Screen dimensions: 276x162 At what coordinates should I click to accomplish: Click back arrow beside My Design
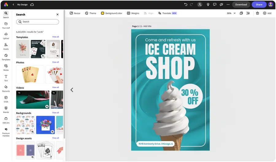click(13, 5)
